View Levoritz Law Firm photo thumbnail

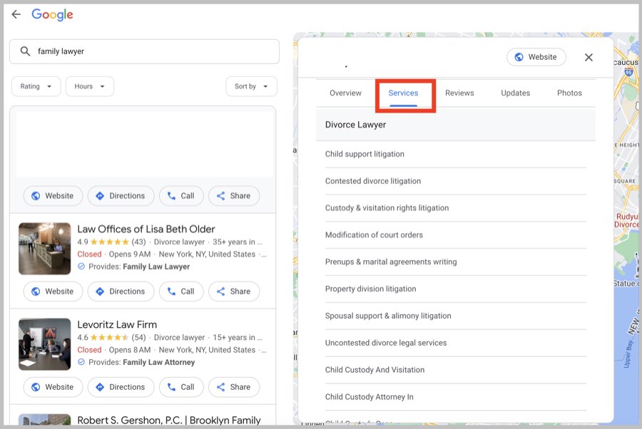coord(45,344)
